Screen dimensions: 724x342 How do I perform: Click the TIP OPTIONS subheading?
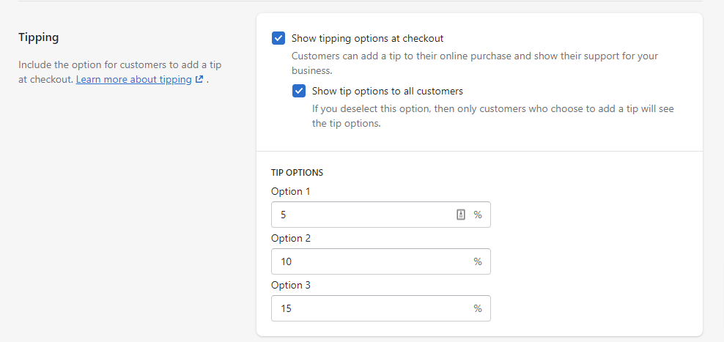click(x=297, y=173)
